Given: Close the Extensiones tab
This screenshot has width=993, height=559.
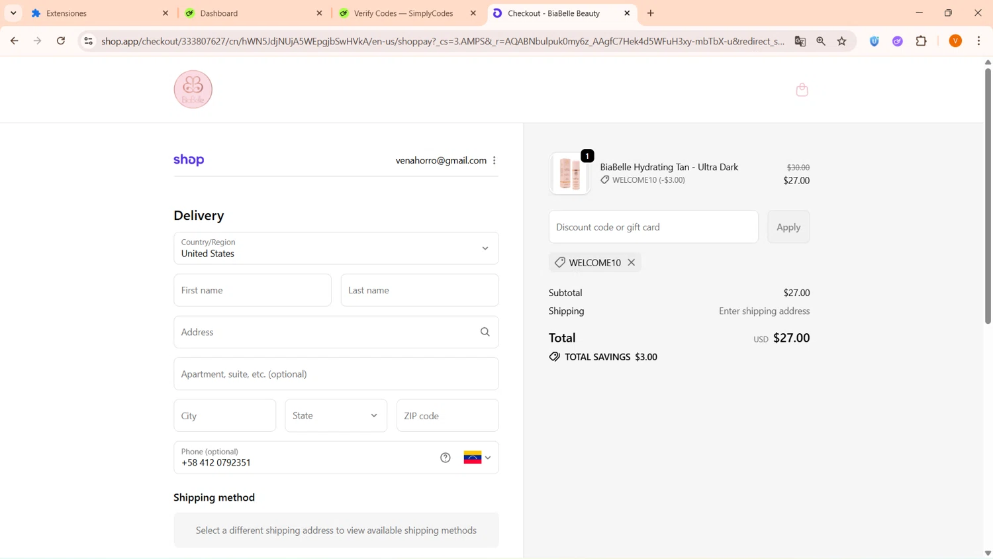Looking at the screenshot, I should pos(165,13).
